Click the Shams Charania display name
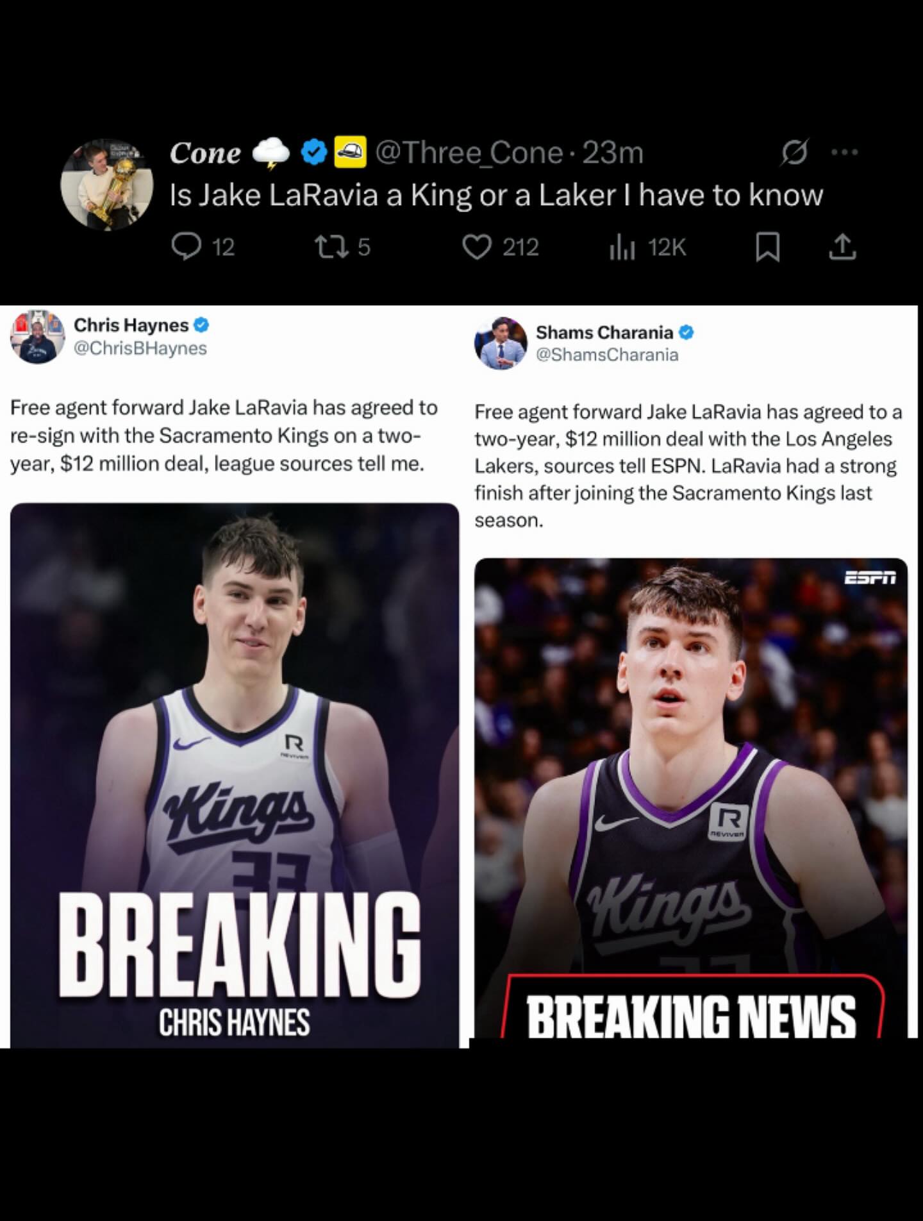 (604, 332)
